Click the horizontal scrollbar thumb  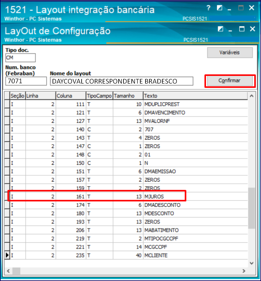click(x=16, y=271)
